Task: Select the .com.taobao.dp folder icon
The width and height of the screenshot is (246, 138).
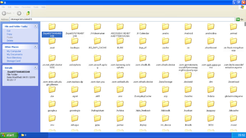Action: [75, 75]
